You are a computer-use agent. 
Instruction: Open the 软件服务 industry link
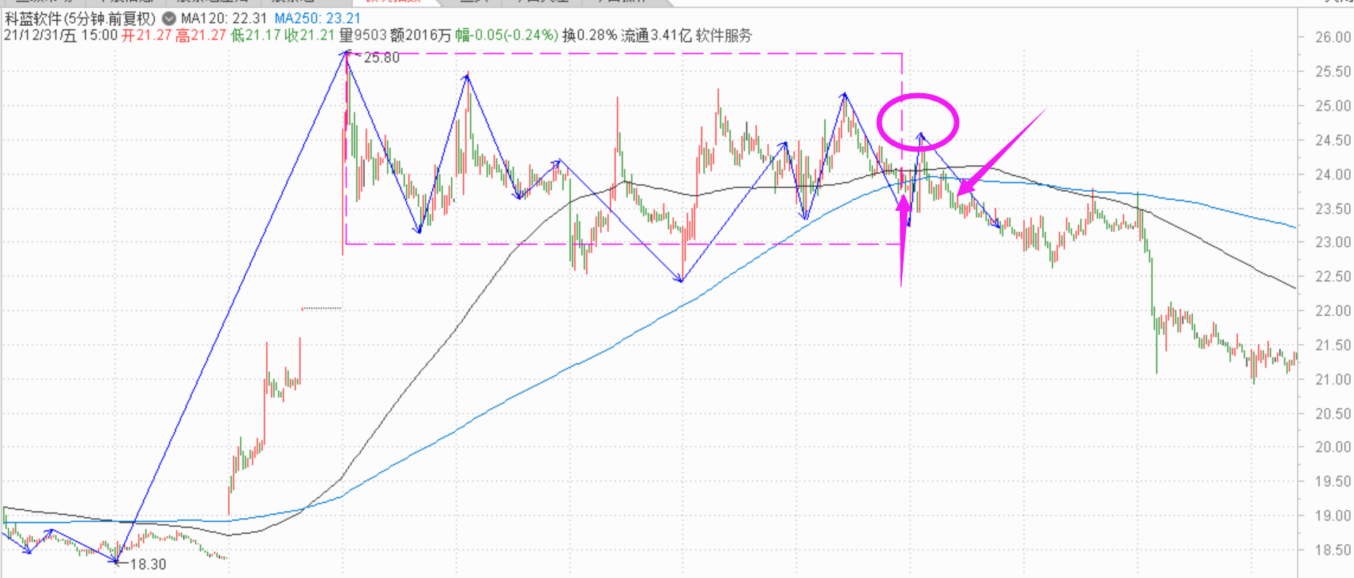[x=724, y=36]
